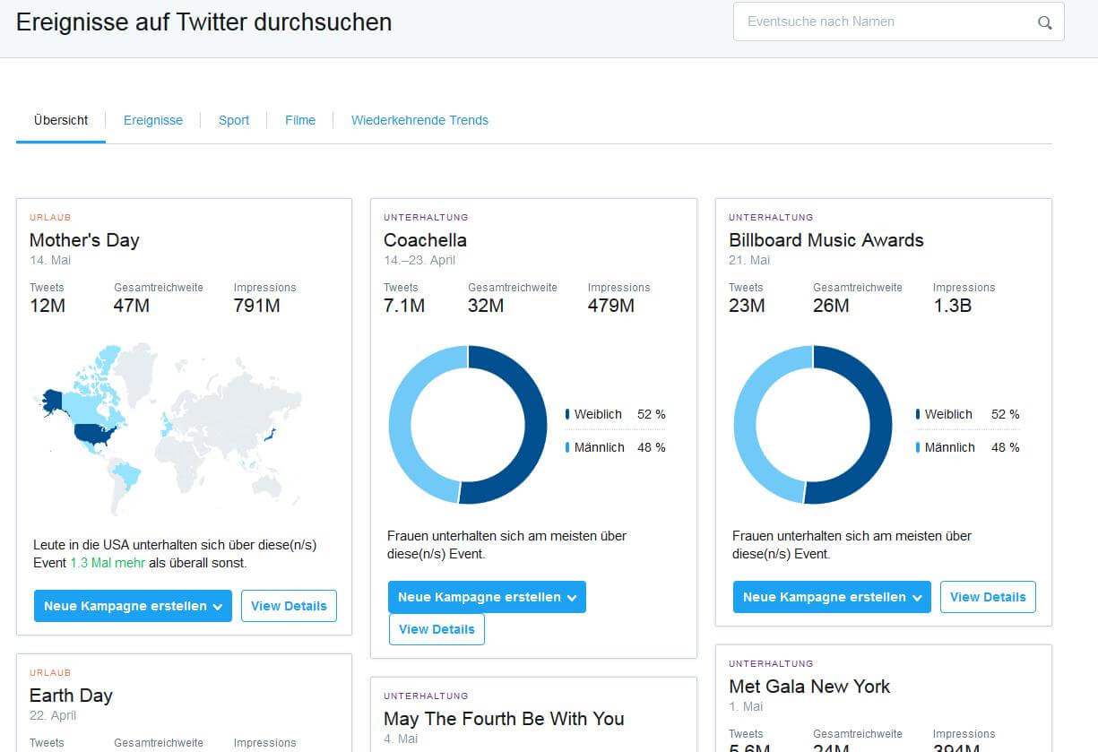View Details of Mother's Day event
The height and width of the screenshot is (752, 1098).
[289, 606]
